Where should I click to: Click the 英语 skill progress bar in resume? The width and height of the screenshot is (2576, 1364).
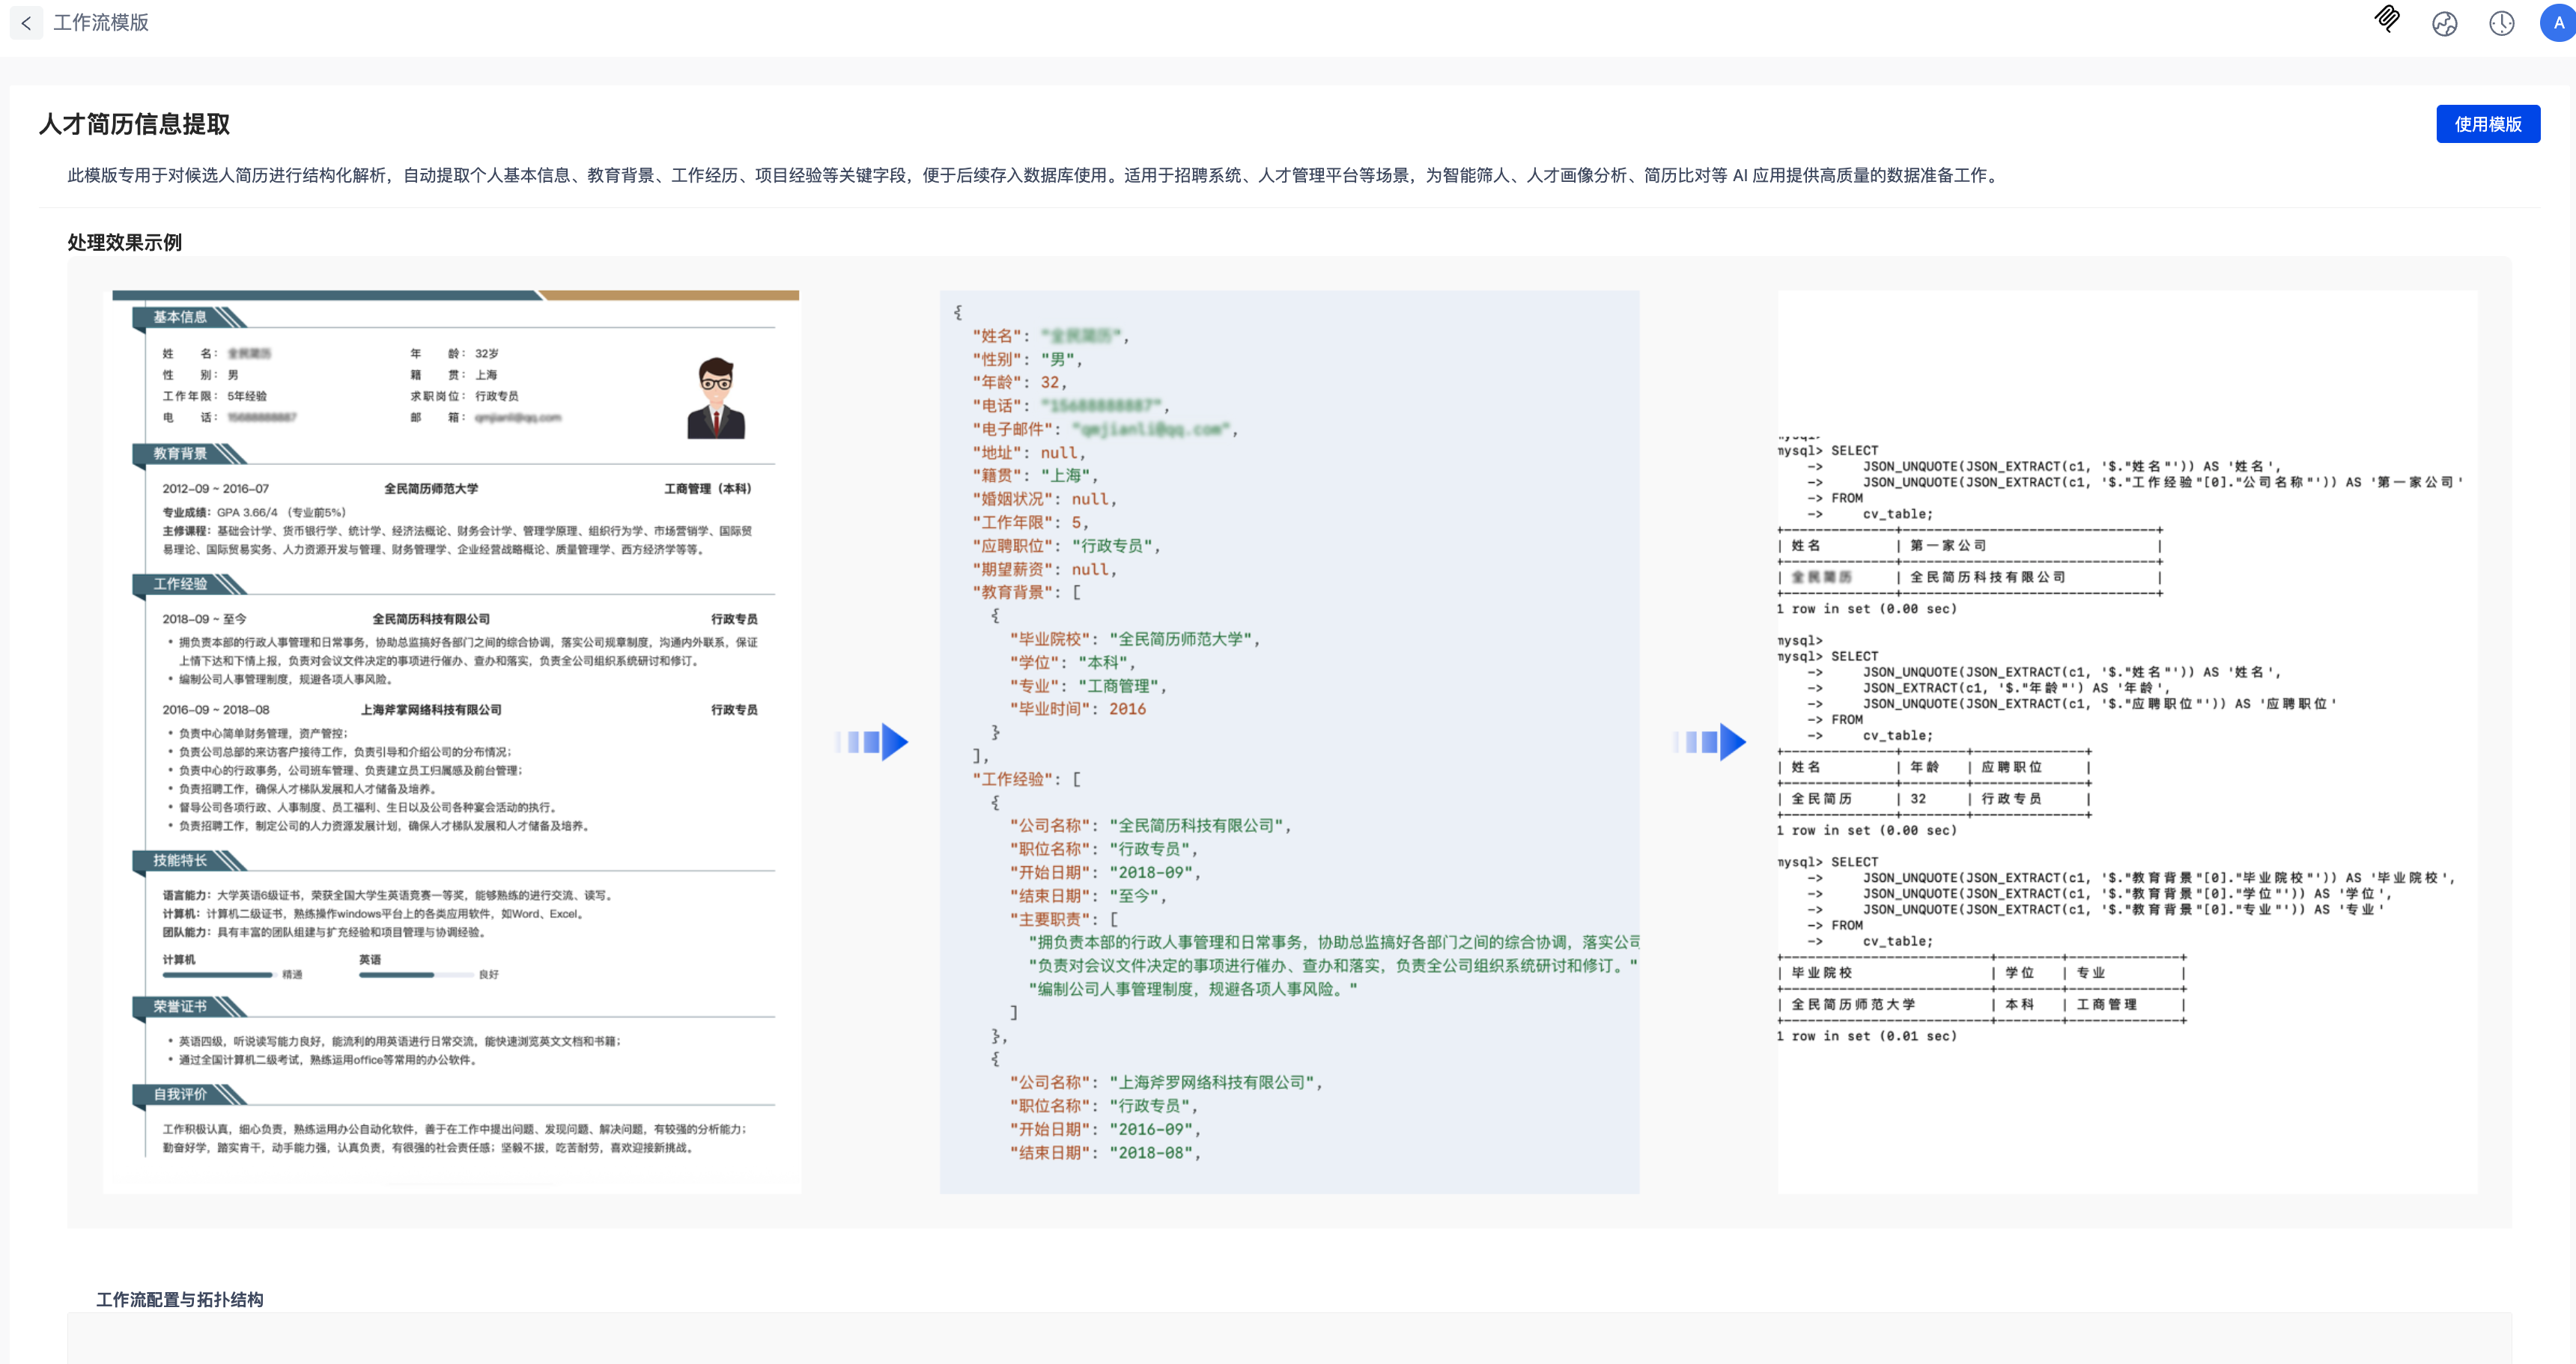pos(415,974)
